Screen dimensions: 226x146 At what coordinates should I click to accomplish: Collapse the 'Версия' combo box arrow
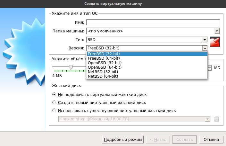[x=205, y=48]
